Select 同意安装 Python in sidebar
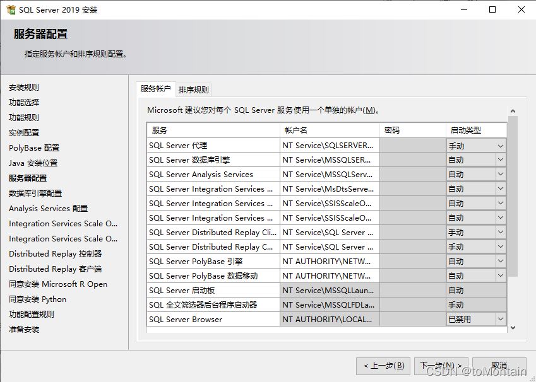536x382 pixels. [x=38, y=299]
